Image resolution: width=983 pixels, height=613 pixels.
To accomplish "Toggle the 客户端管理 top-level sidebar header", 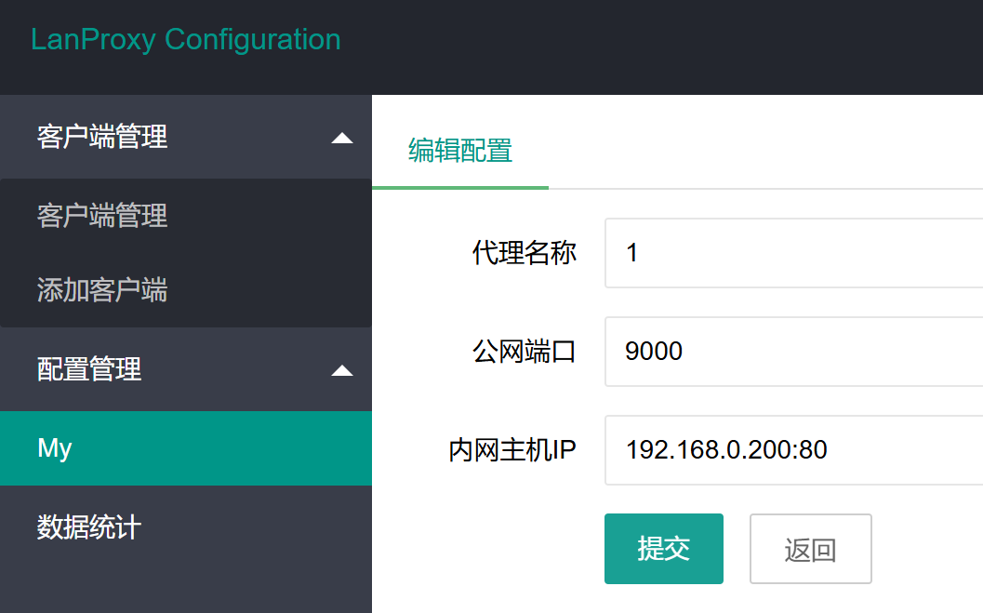I will point(102,137).
